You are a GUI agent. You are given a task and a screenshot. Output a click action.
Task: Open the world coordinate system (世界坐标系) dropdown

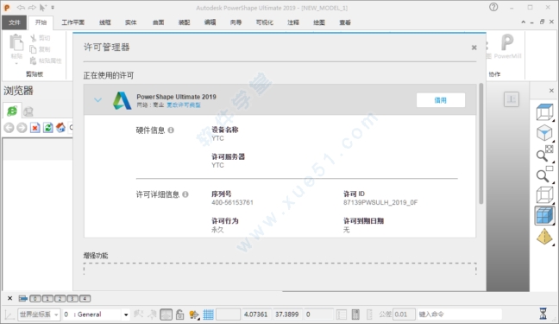[x=39, y=314]
